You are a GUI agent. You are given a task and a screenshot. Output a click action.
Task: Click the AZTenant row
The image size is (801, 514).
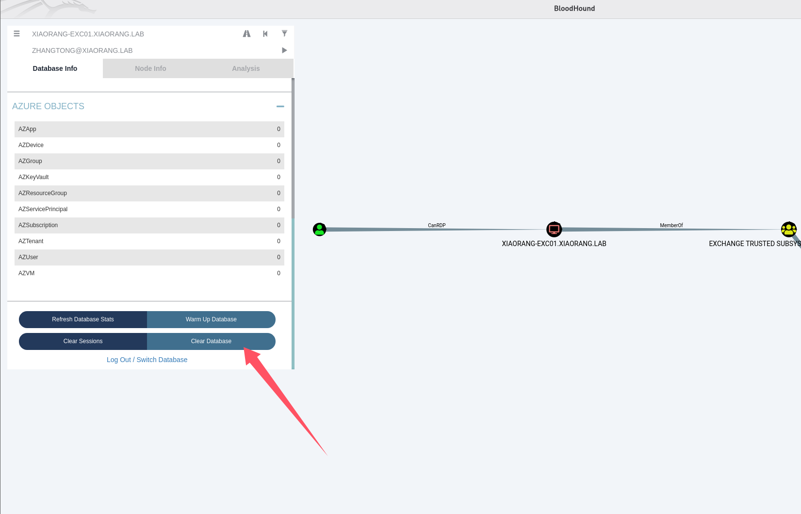click(149, 241)
